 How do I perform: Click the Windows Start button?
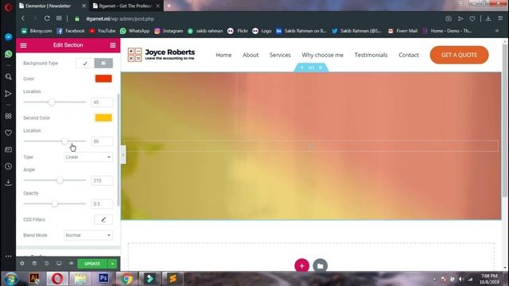(10, 279)
